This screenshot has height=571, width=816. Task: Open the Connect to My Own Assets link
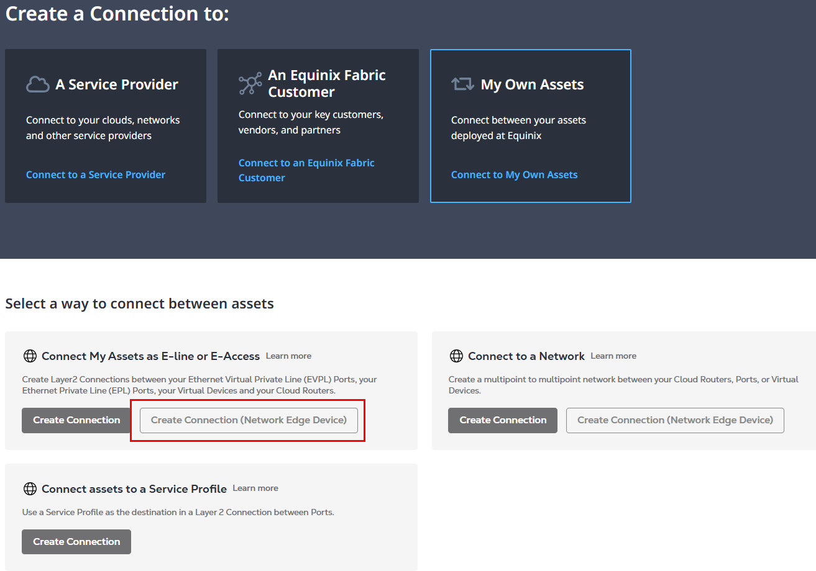point(515,175)
